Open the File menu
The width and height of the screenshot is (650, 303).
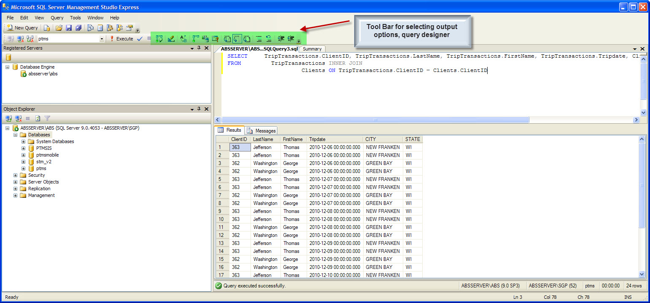(10, 18)
